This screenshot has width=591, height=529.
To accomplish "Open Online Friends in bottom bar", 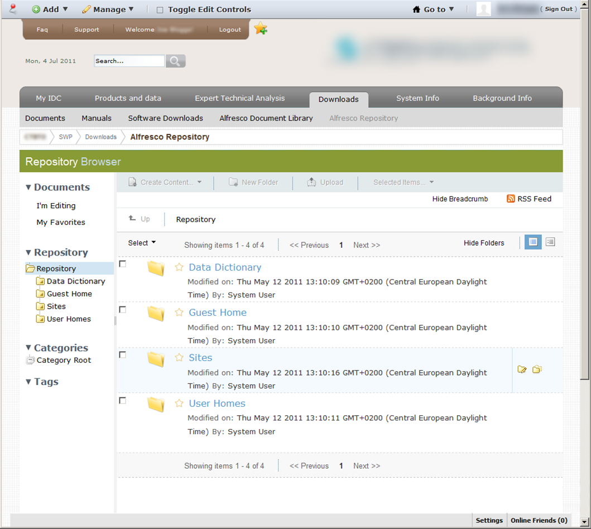I will click(539, 520).
